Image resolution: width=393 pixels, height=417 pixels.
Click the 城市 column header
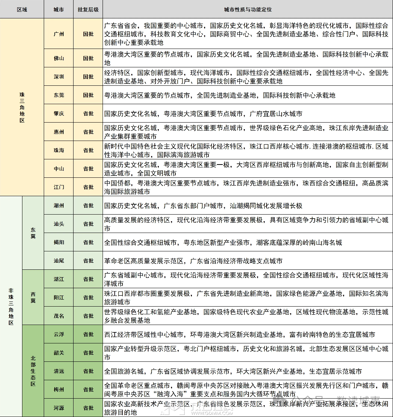pyautogui.click(x=58, y=9)
